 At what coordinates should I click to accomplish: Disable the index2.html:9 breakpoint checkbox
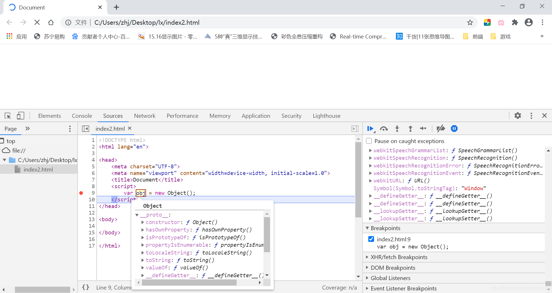coord(371,239)
